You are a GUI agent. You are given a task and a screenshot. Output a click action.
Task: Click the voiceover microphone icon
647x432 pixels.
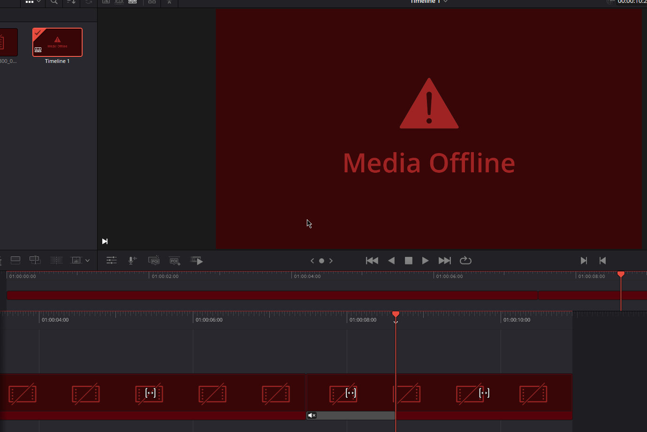(x=132, y=260)
